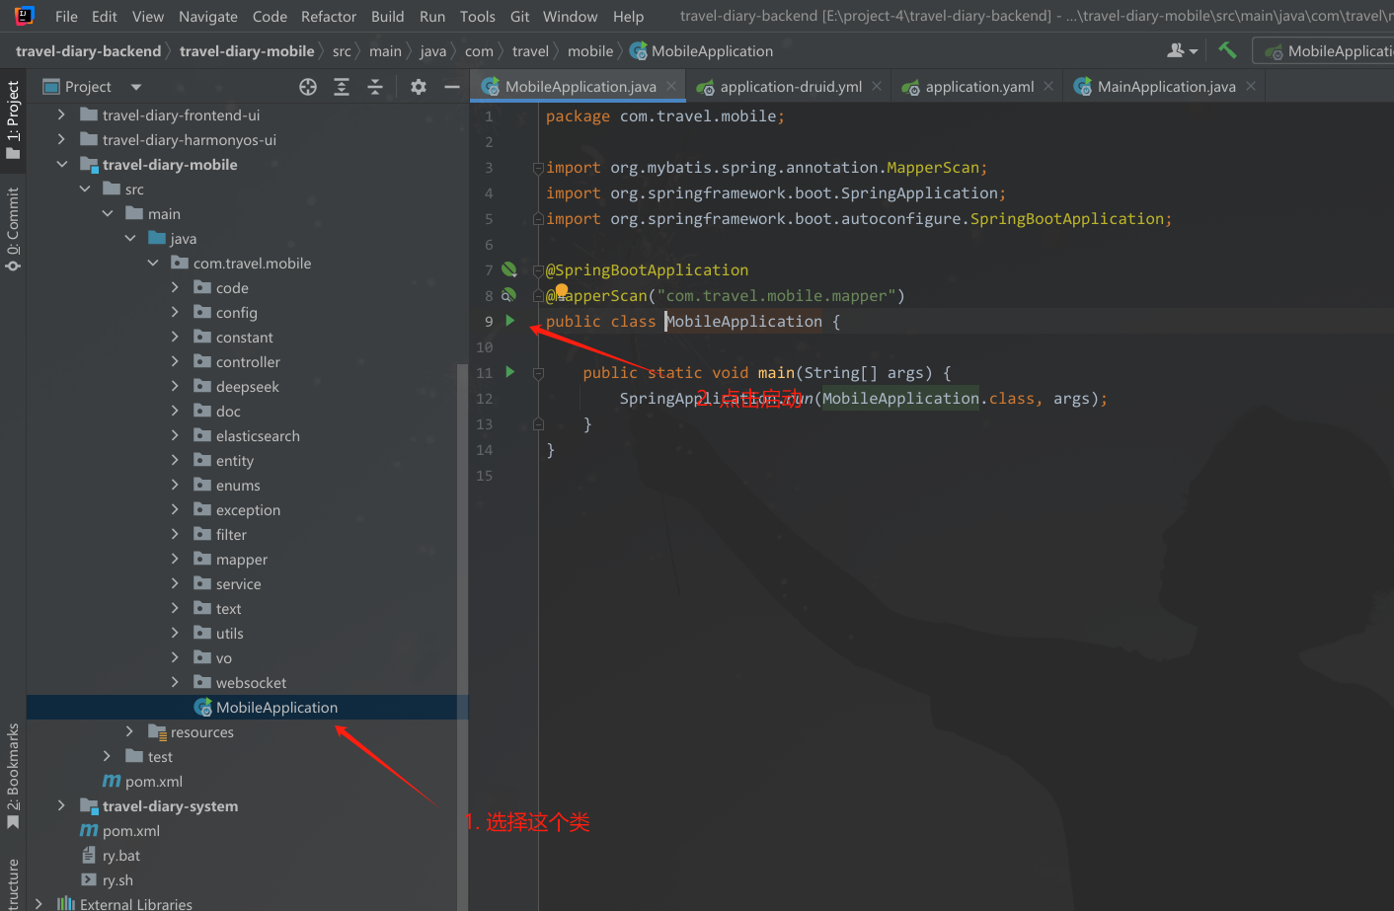
Task: Collapse the travel-diary-mobile module
Action: coord(61,164)
